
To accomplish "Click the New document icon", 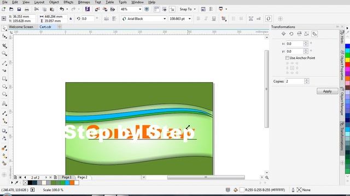I will point(4,9).
